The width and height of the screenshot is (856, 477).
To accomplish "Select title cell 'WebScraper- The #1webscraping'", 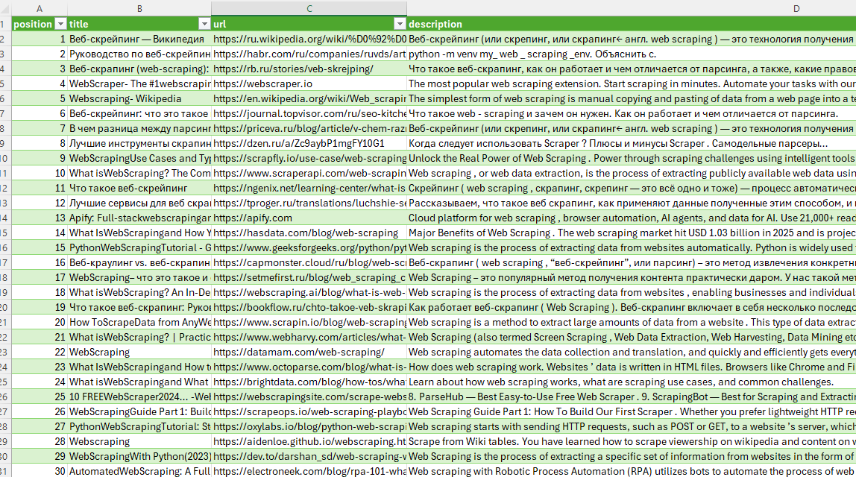I will point(139,83).
